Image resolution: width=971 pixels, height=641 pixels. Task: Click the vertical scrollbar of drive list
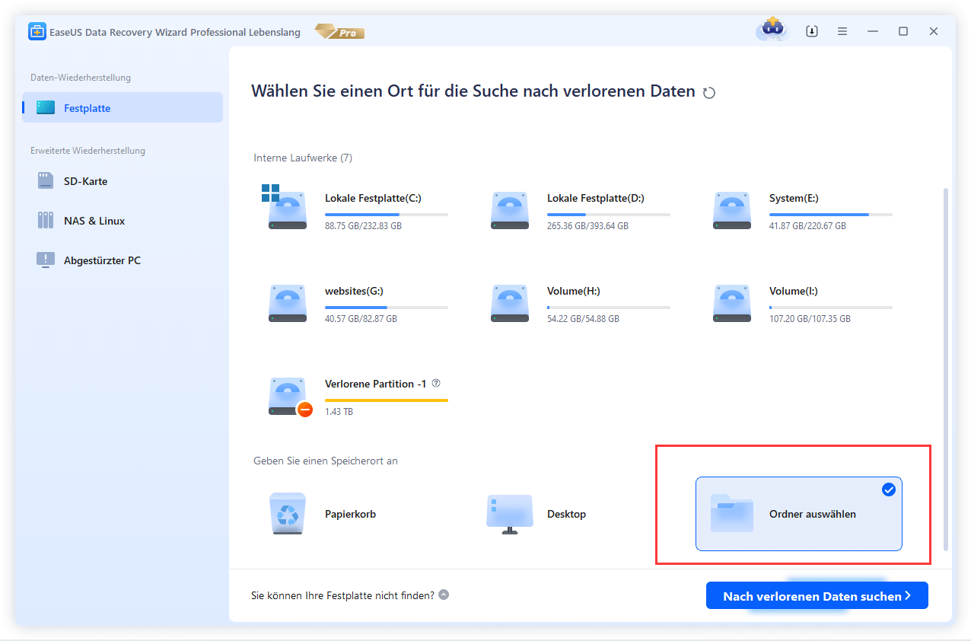(946, 368)
